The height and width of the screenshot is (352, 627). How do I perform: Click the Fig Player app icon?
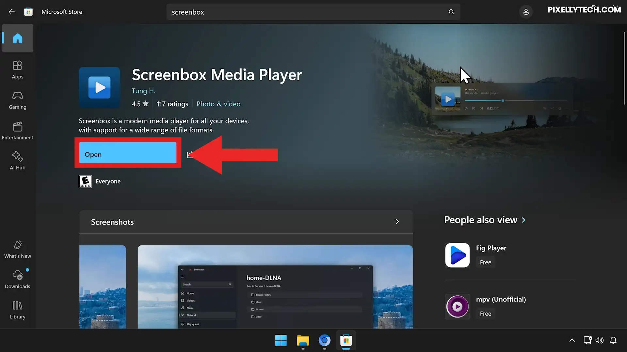coord(458,255)
